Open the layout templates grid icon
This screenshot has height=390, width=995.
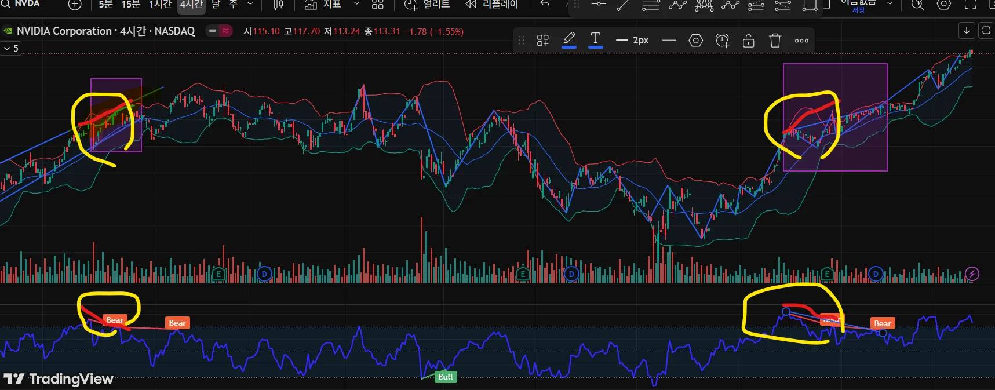(x=377, y=5)
